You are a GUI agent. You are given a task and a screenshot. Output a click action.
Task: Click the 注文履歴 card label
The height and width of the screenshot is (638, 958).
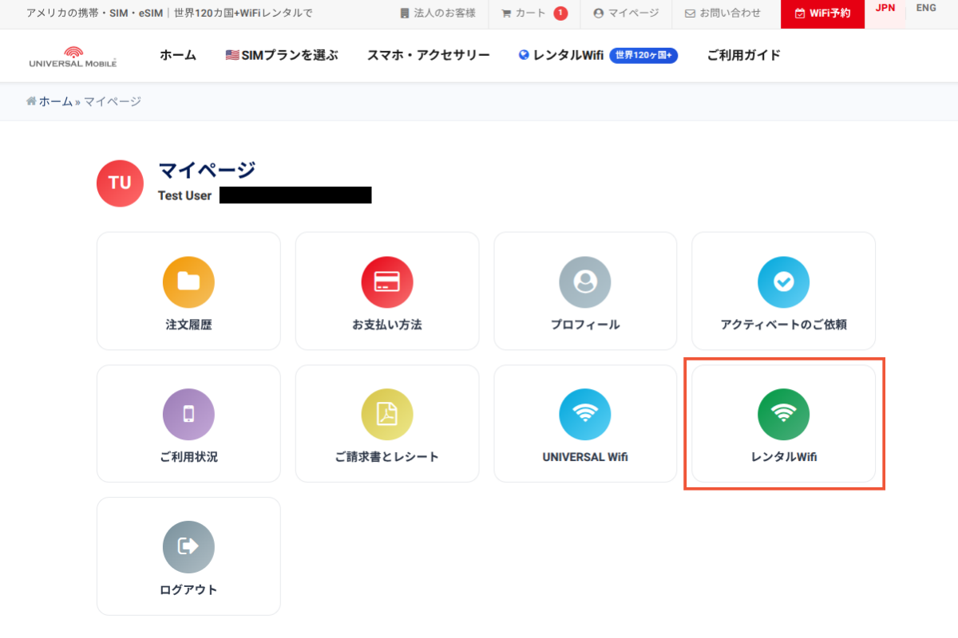point(188,325)
